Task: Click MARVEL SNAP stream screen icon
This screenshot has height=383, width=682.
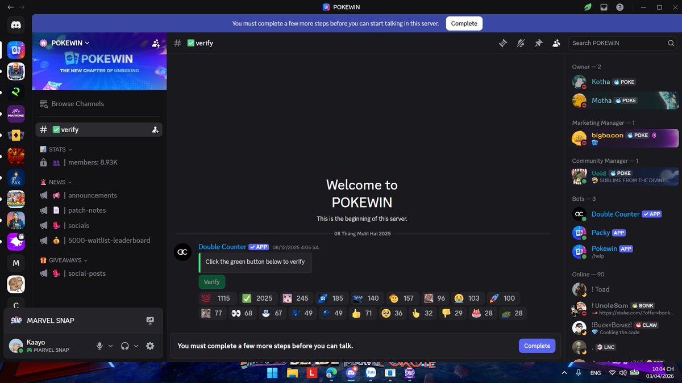Action: [x=150, y=321]
